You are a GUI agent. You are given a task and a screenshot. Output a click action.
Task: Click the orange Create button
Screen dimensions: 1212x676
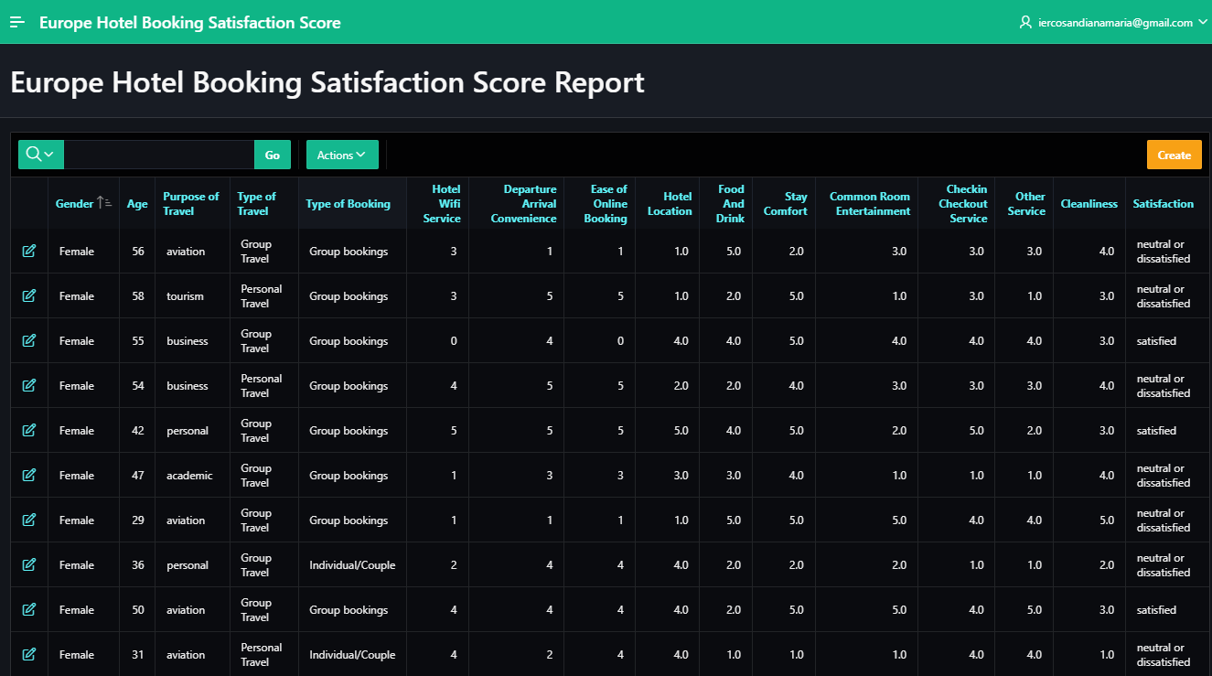(x=1174, y=155)
